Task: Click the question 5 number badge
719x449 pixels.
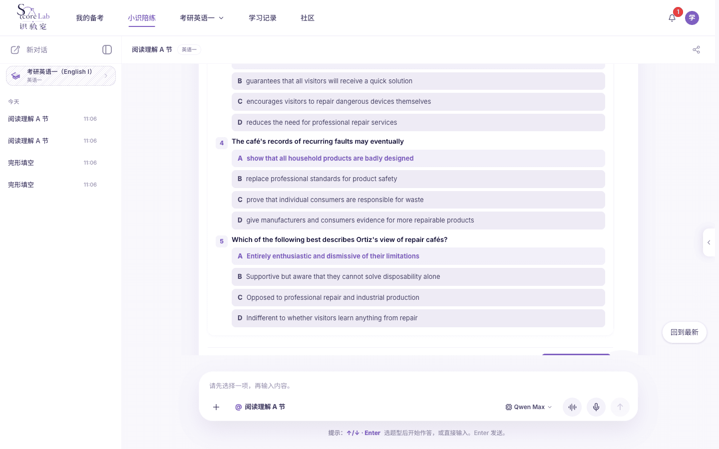Action: [222, 241]
